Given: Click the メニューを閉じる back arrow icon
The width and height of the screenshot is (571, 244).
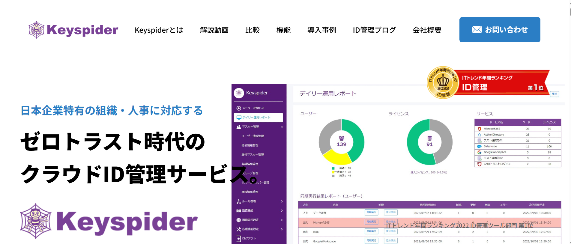Looking at the screenshot, I should point(239,108).
